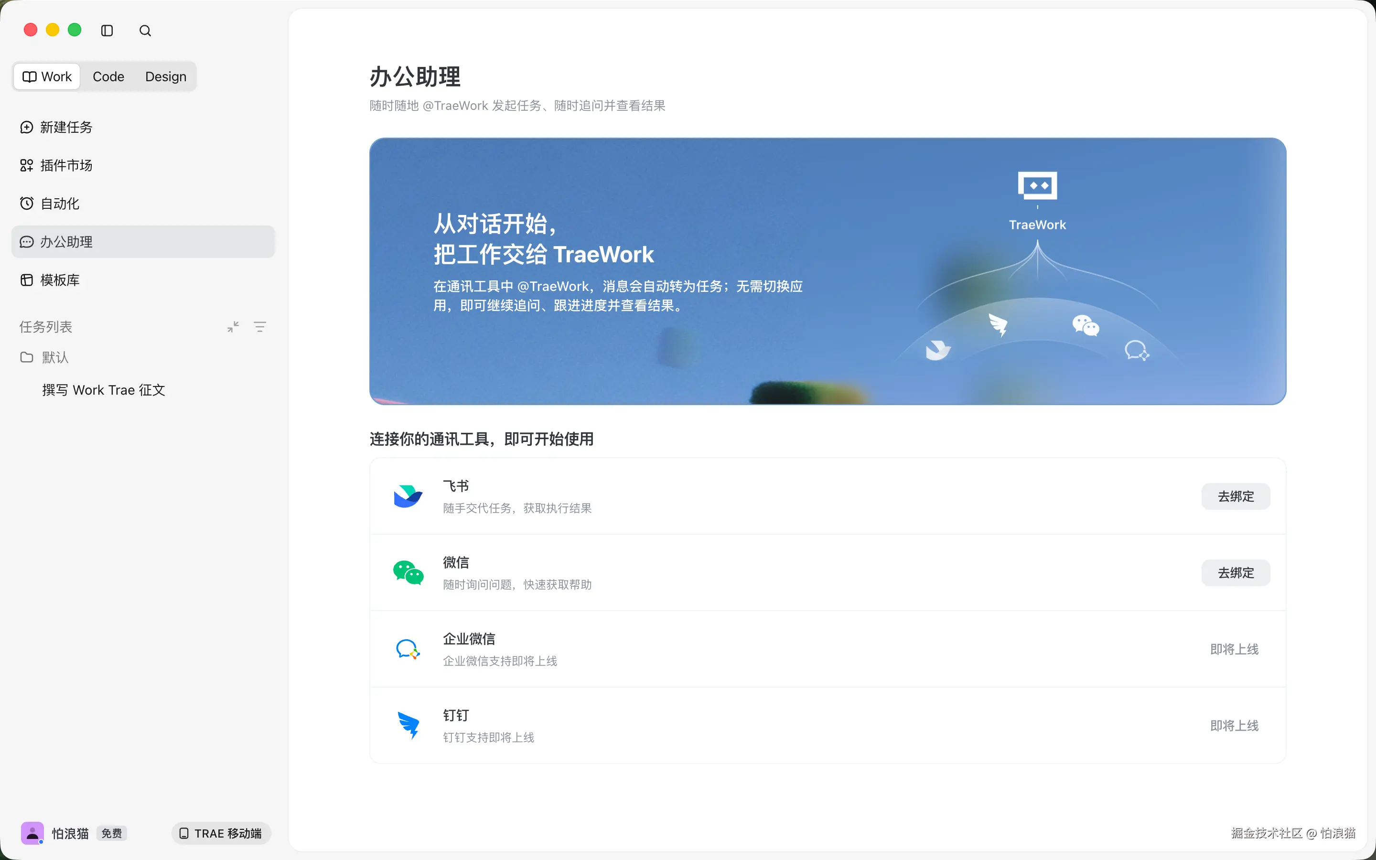Click the 钉钉 row title
Screen dimensions: 1376x860
click(x=456, y=715)
